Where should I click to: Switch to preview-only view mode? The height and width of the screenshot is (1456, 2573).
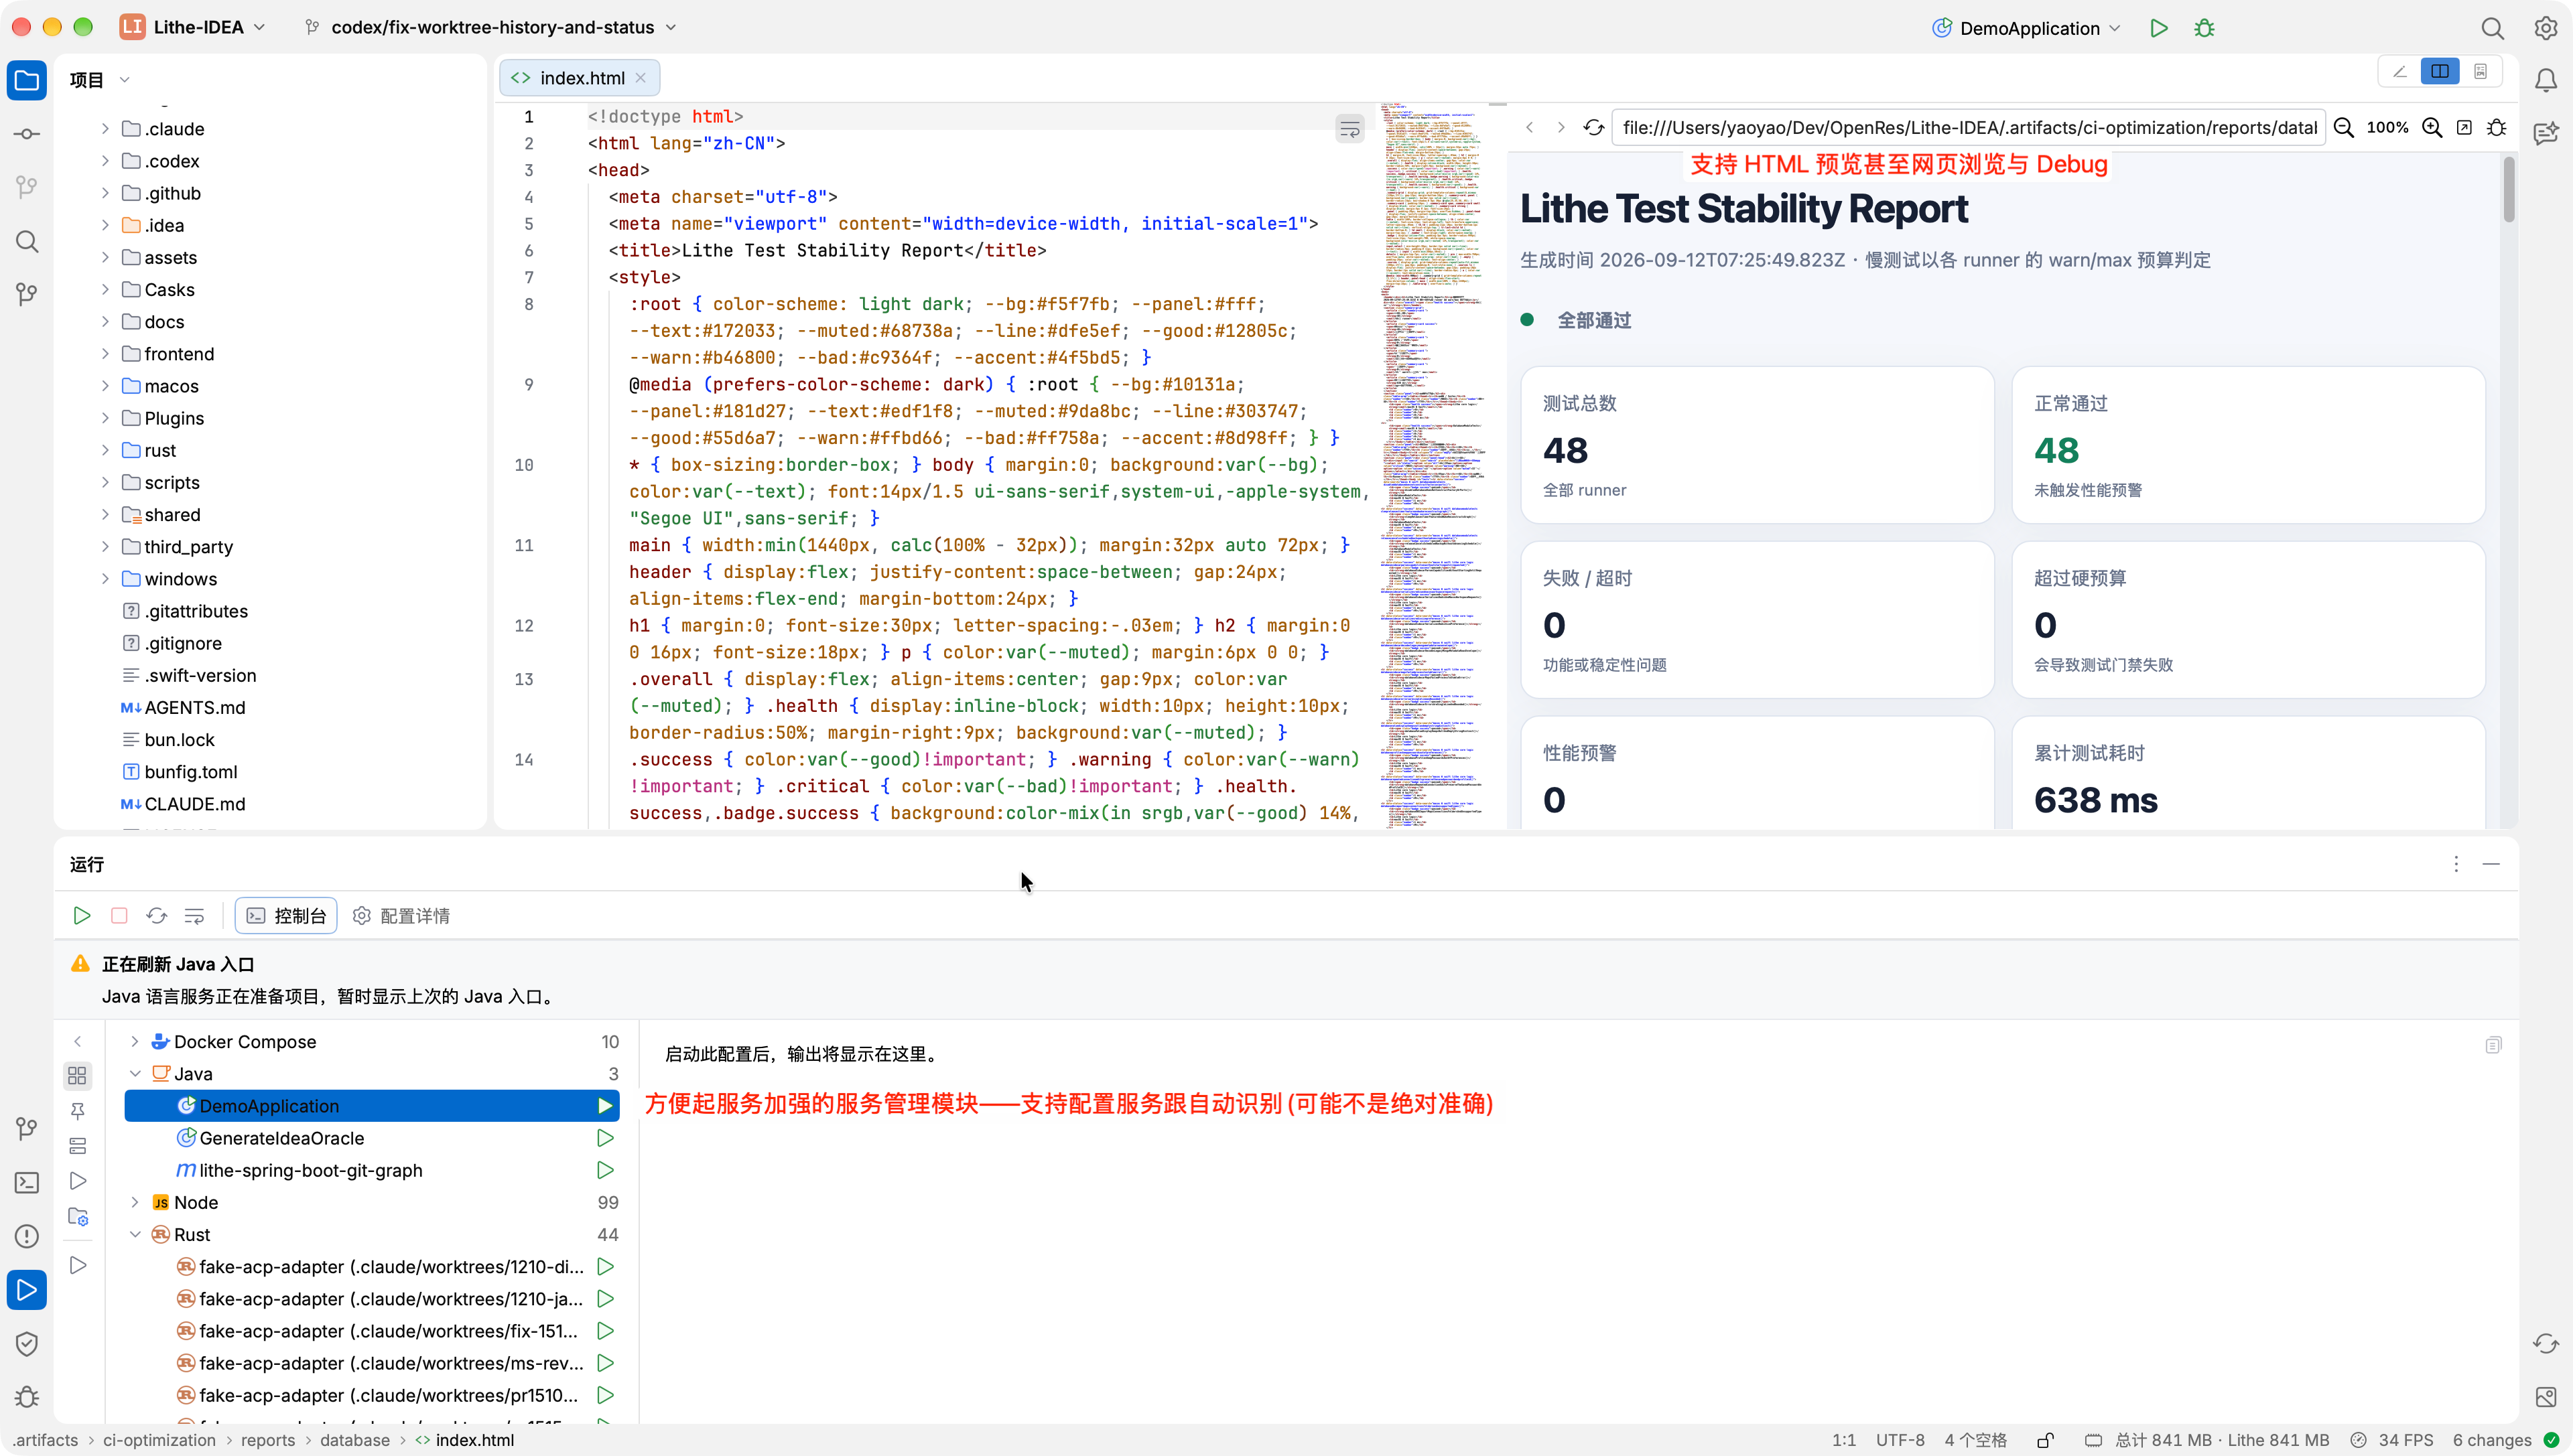[x=2481, y=71]
